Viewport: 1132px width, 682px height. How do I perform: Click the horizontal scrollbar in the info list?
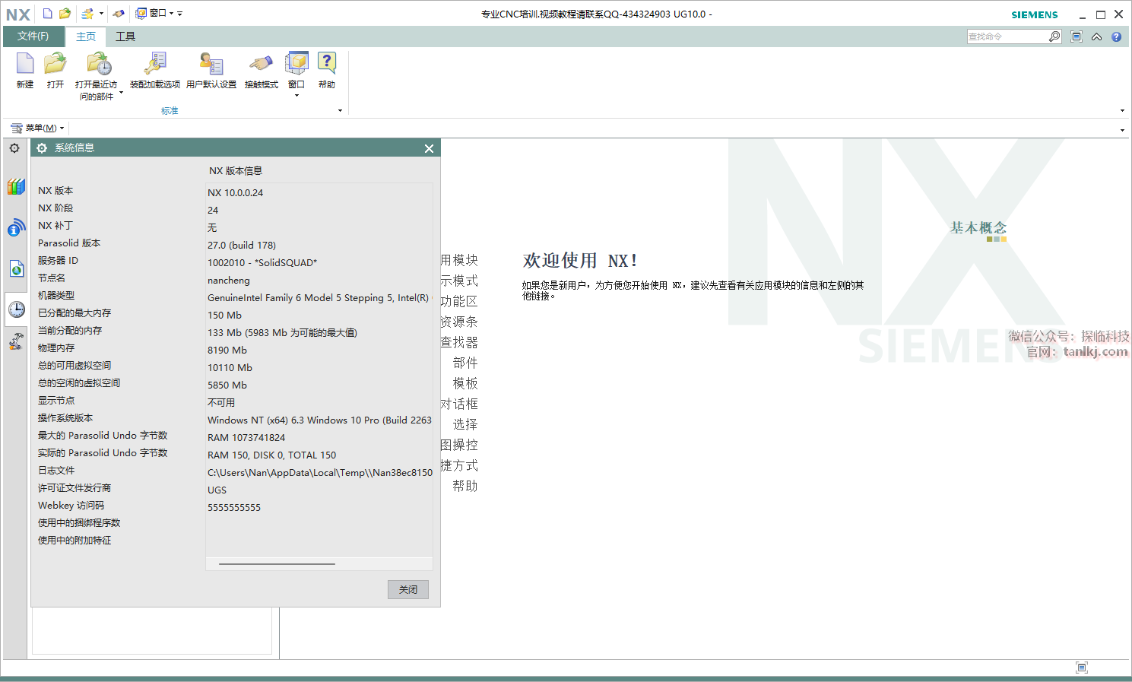coord(277,564)
